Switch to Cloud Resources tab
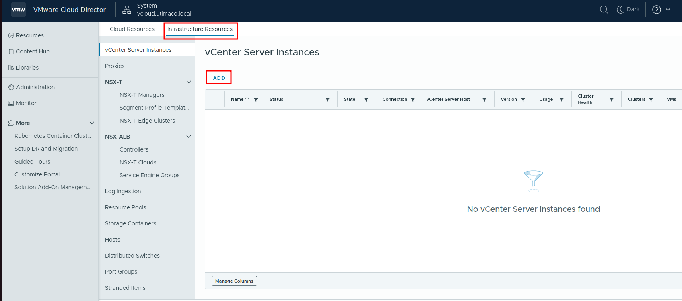 [132, 29]
